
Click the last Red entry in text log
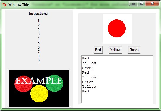pos(85,91)
